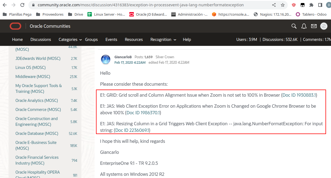Open the Nagios bookmark
Viewport: 331px width, 178px height.
(x=273, y=14)
